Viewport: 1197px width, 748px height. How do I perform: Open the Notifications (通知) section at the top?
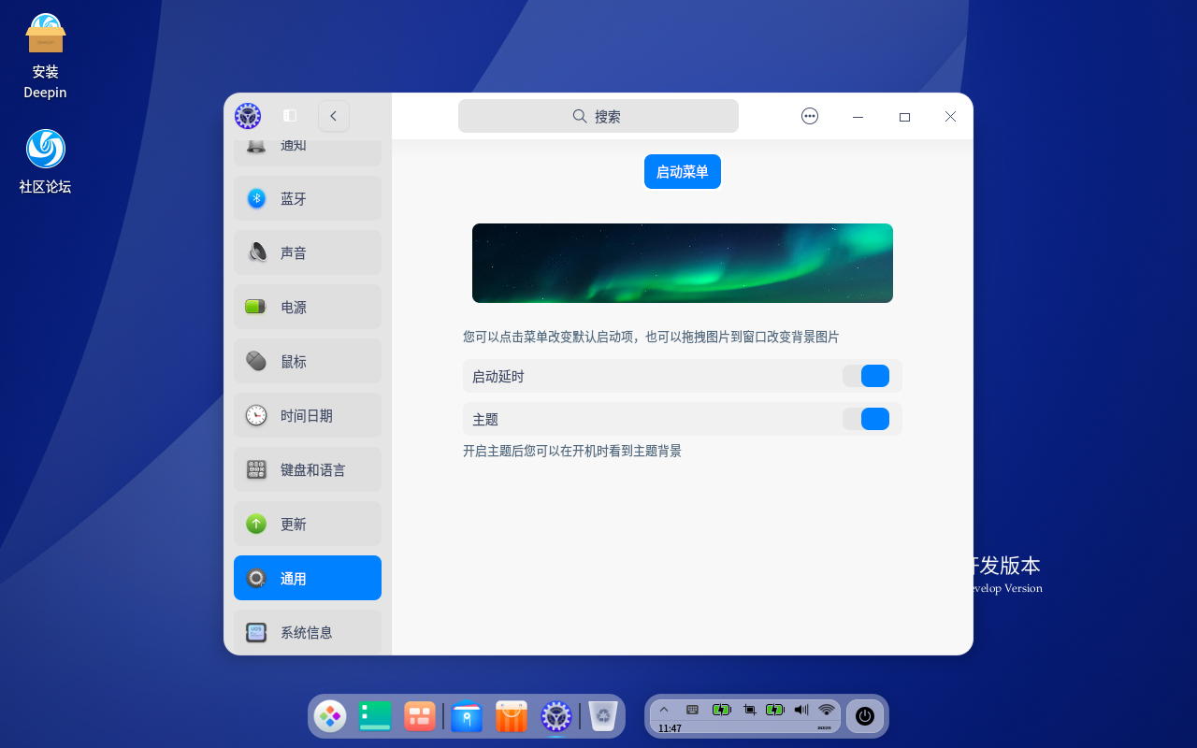(x=256, y=145)
